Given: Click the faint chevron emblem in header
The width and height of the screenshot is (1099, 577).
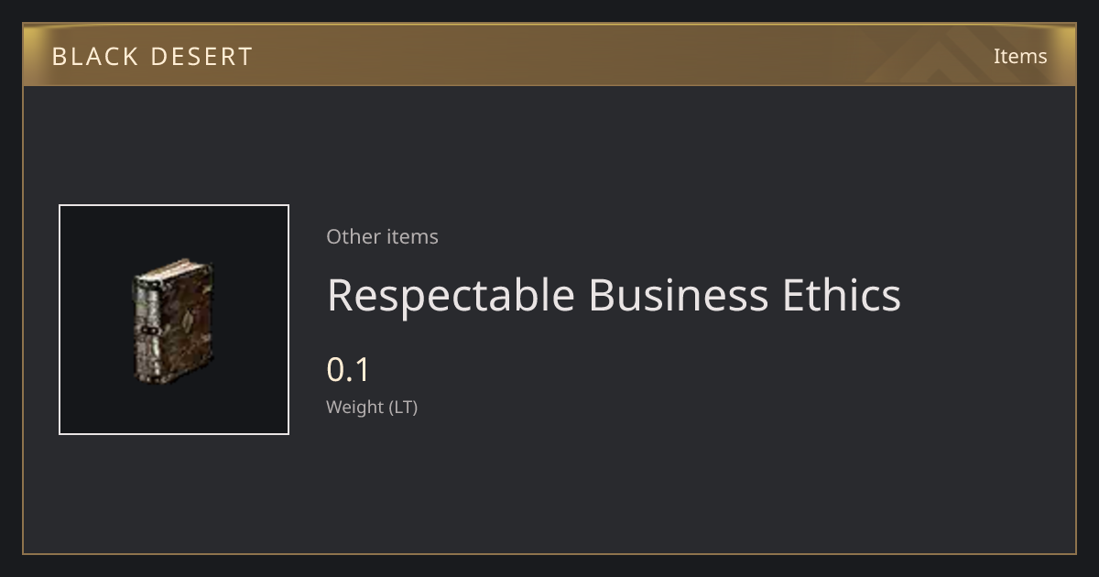Looking at the screenshot, I should click(x=948, y=57).
